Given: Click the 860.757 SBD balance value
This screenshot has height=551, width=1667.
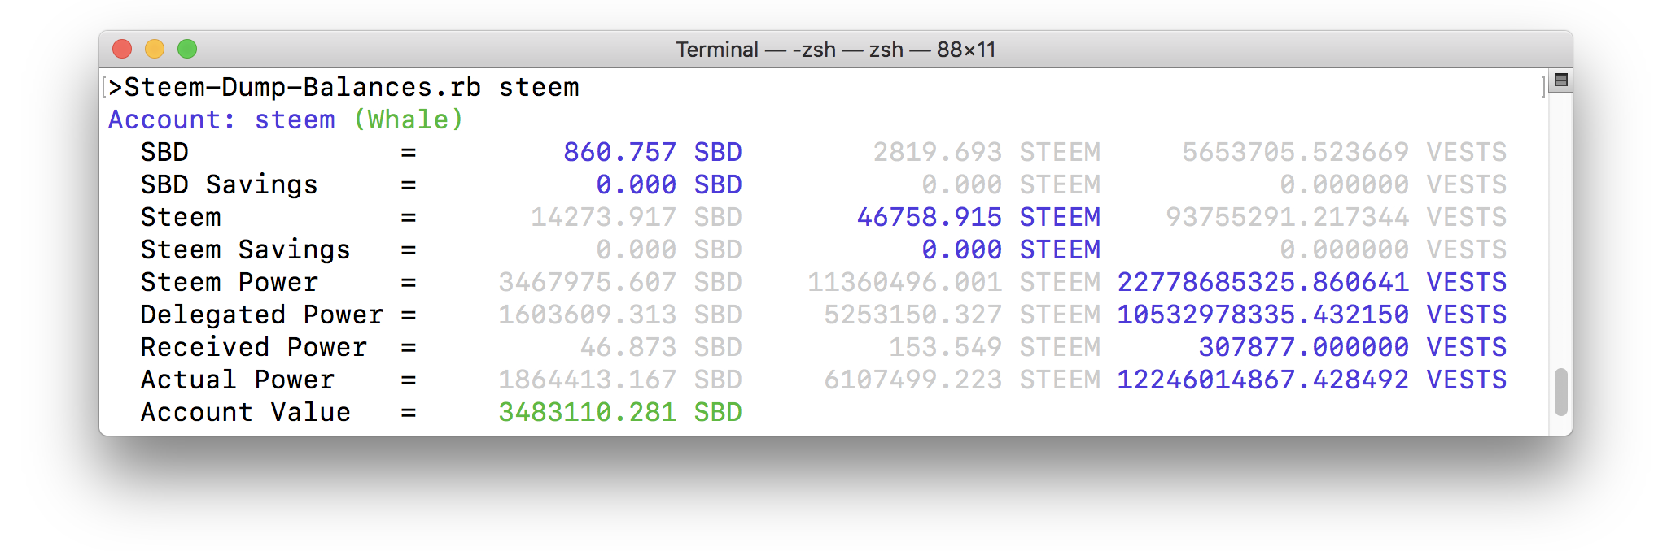Looking at the screenshot, I should coord(652,152).
